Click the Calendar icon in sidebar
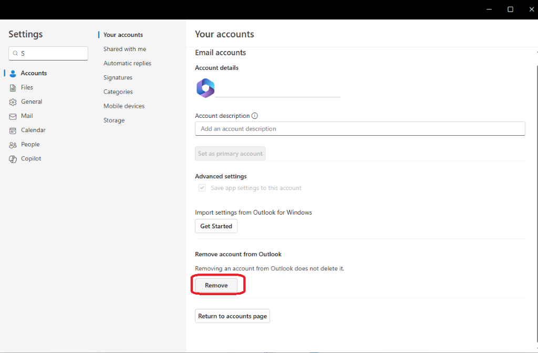This screenshot has height=353, width=538. coord(13,130)
